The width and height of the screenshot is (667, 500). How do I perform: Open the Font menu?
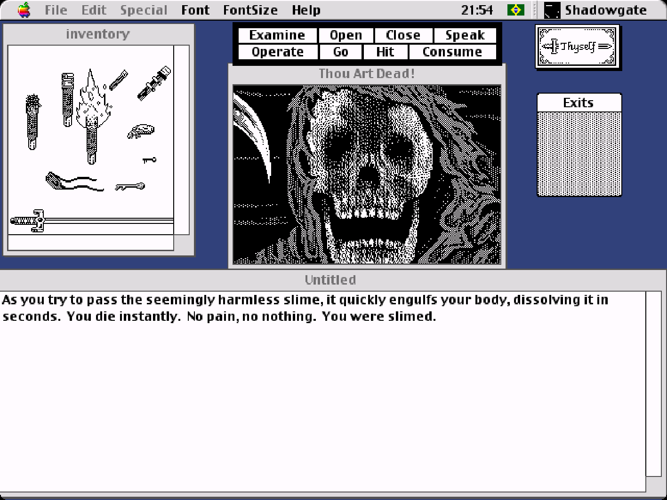pyautogui.click(x=195, y=10)
